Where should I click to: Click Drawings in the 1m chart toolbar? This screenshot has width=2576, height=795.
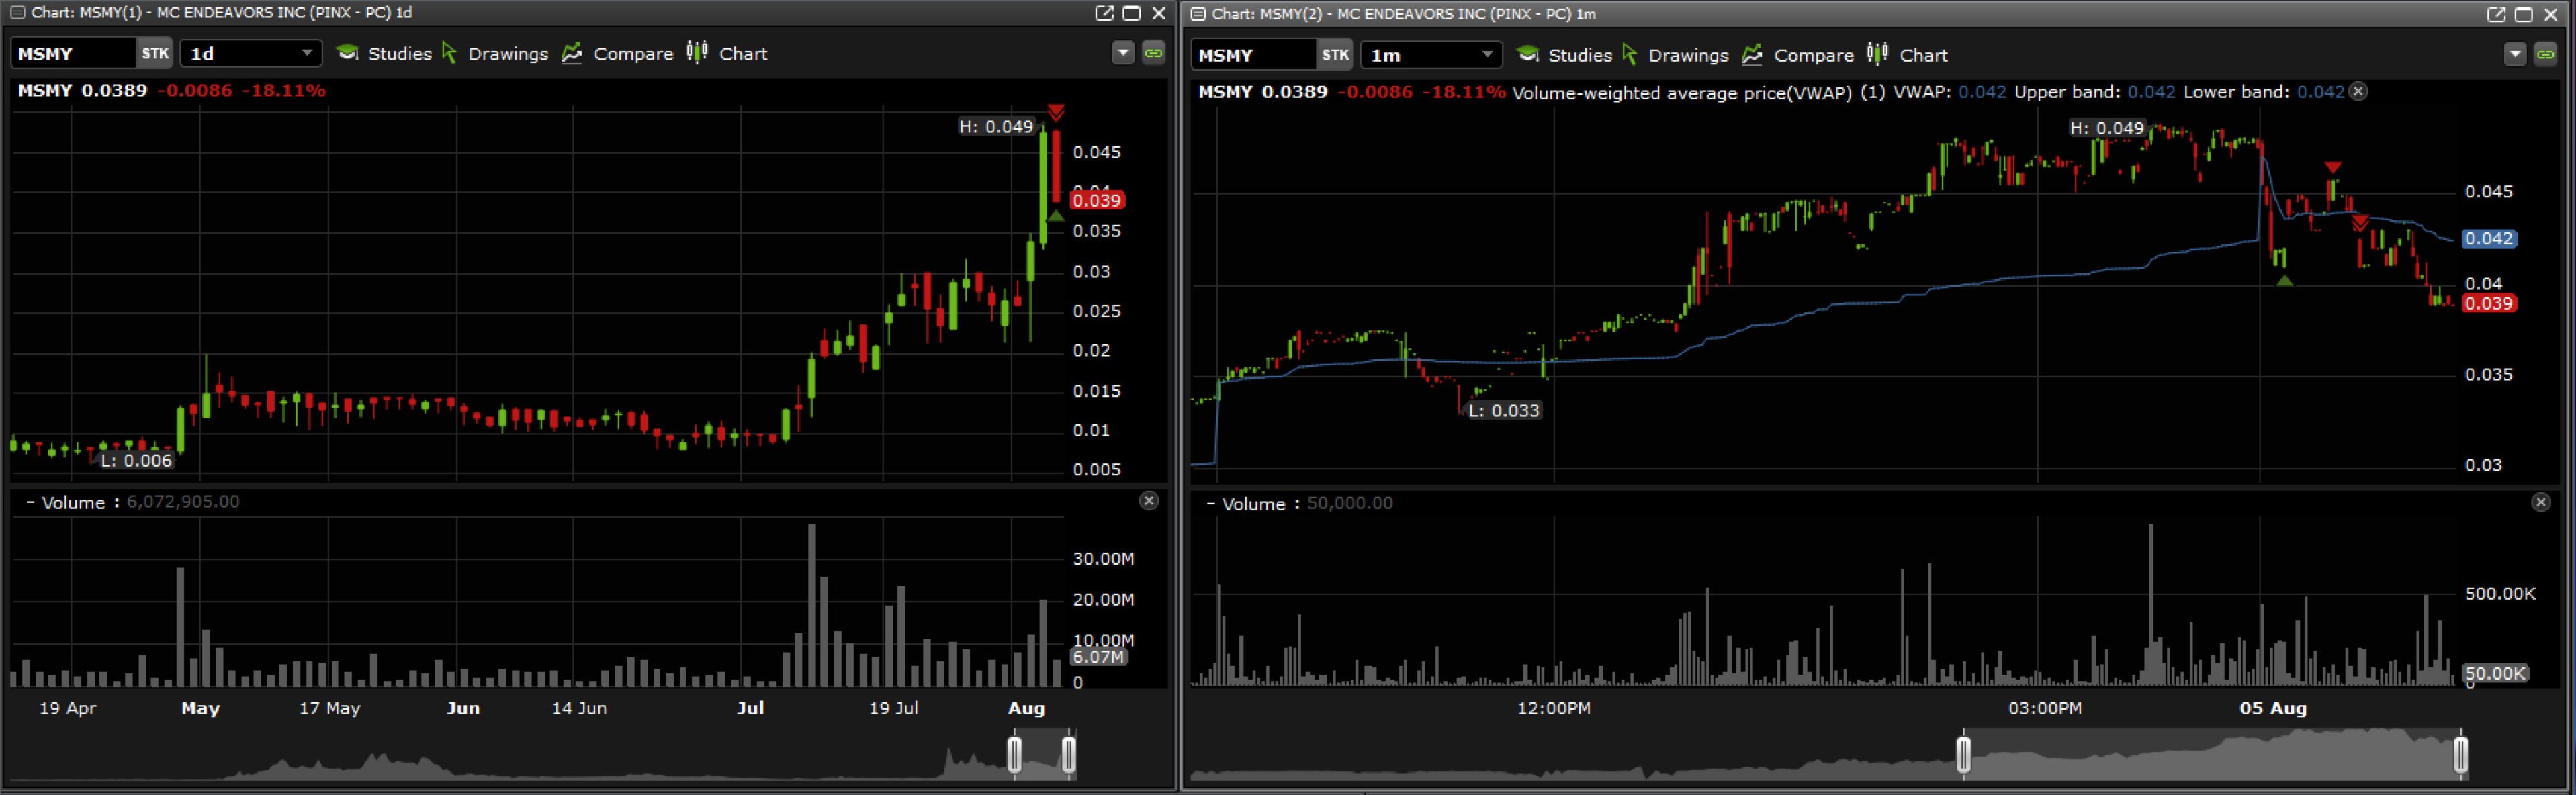1675,55
